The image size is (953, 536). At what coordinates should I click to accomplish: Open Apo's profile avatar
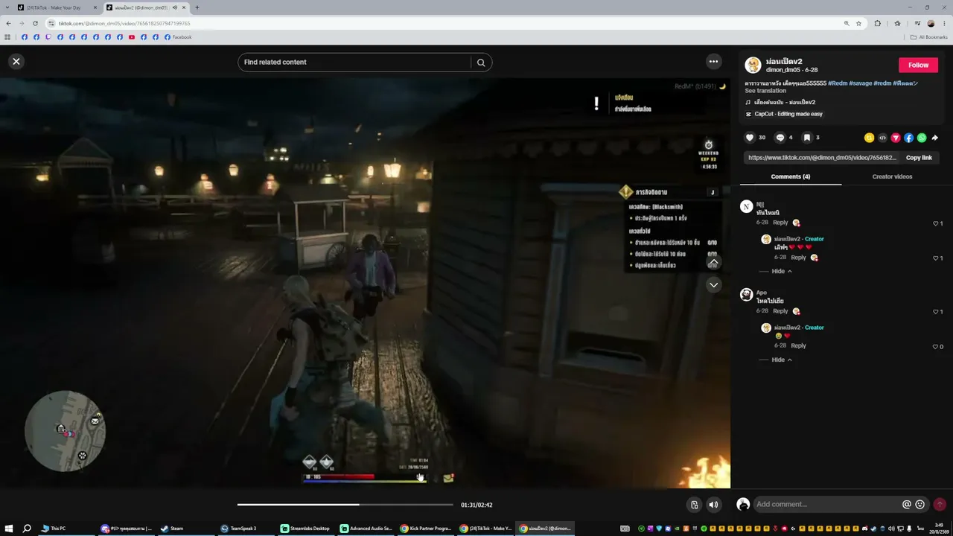point(746,295)
